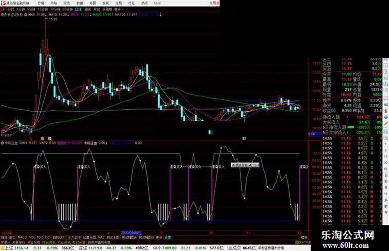Select the 测试辅图A indicator tab
This screenshot has height=251, width=389.
click(129, 237)
